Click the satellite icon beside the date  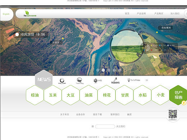(x=17, y=34)
